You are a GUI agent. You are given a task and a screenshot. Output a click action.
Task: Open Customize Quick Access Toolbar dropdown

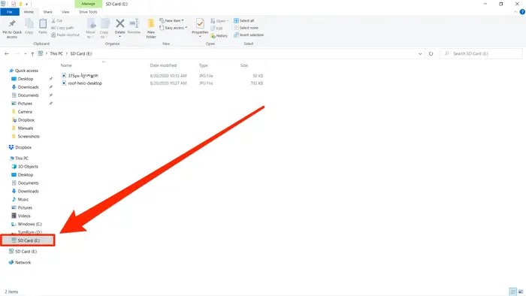click(26, 4)
